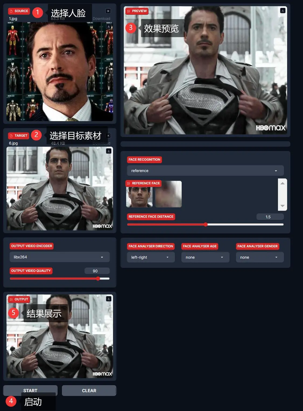The image size is (303, 411).
Task: Expand the Face Analyser Gender dropdown
Action: [x=259, y=257]
